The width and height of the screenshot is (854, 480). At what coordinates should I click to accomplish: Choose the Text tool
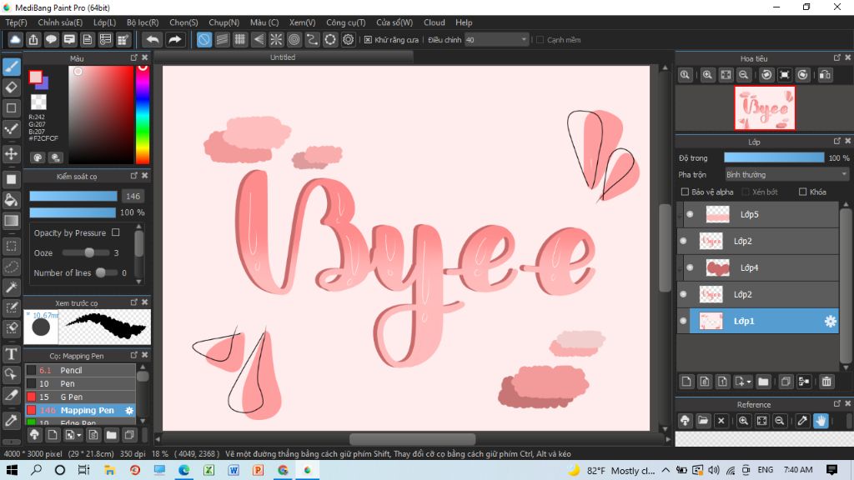12,354
